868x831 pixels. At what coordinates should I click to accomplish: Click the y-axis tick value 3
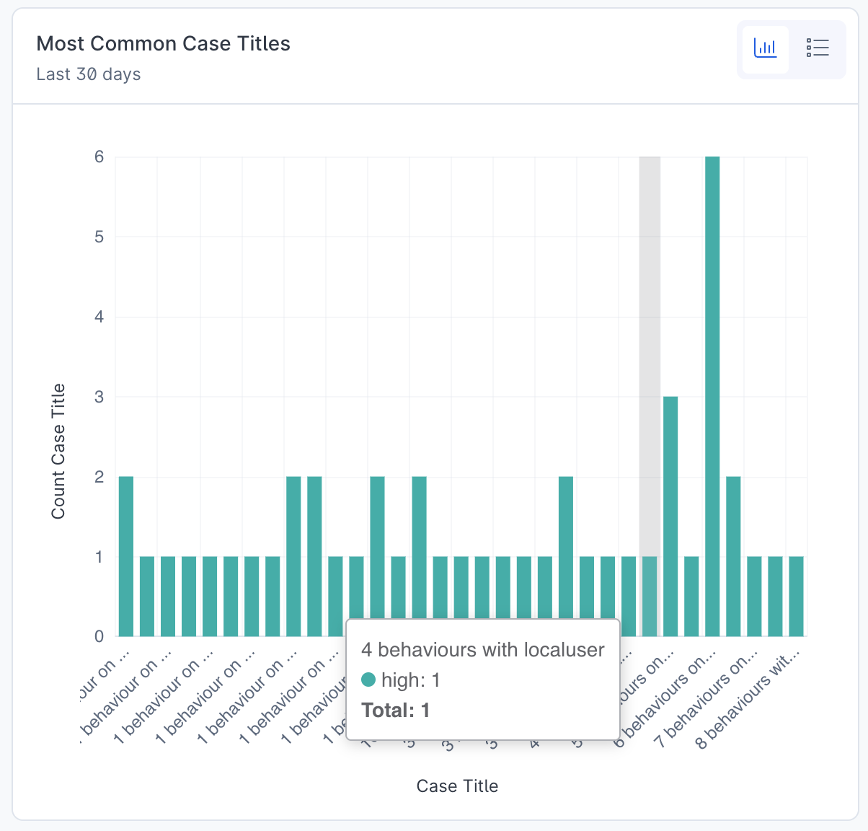pos(99,397)
